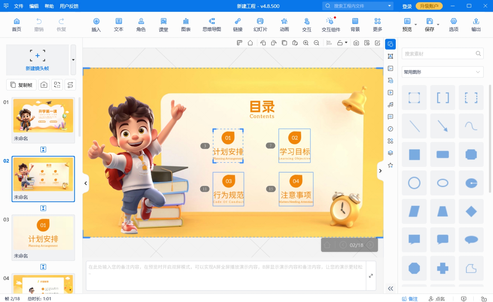Select frame 01 thumbnail
The image size is (493, 302).
tap(43, 116)
